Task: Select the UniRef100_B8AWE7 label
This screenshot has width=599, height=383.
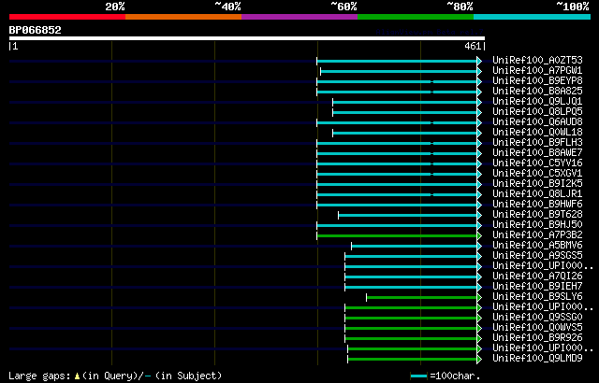Action: coord(537,153)
